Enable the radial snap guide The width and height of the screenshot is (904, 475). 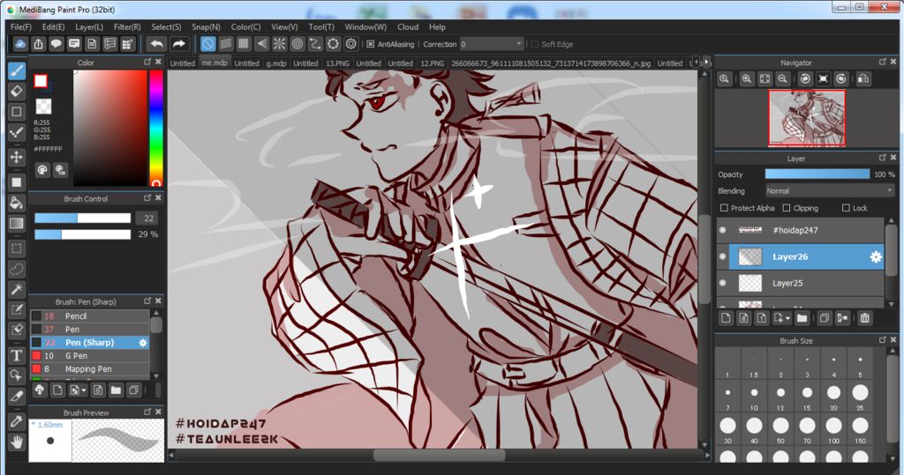point(280,44)
